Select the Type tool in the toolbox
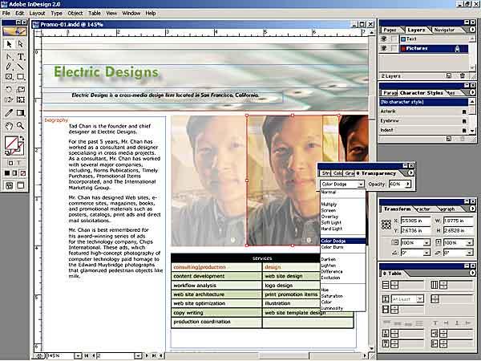 tap(20, 57)
